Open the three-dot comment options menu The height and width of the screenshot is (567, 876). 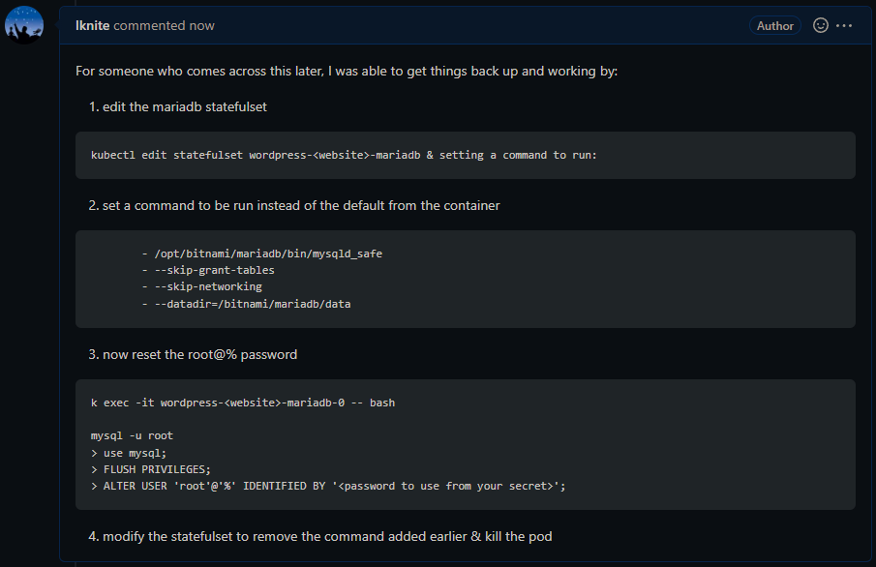click(x=844, y=26)
